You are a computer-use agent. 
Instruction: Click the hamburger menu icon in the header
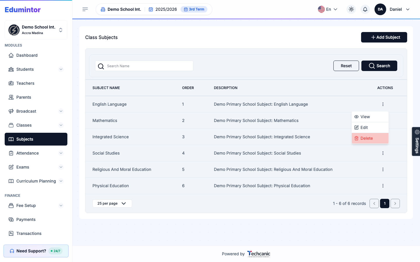(x=85, y=9)
